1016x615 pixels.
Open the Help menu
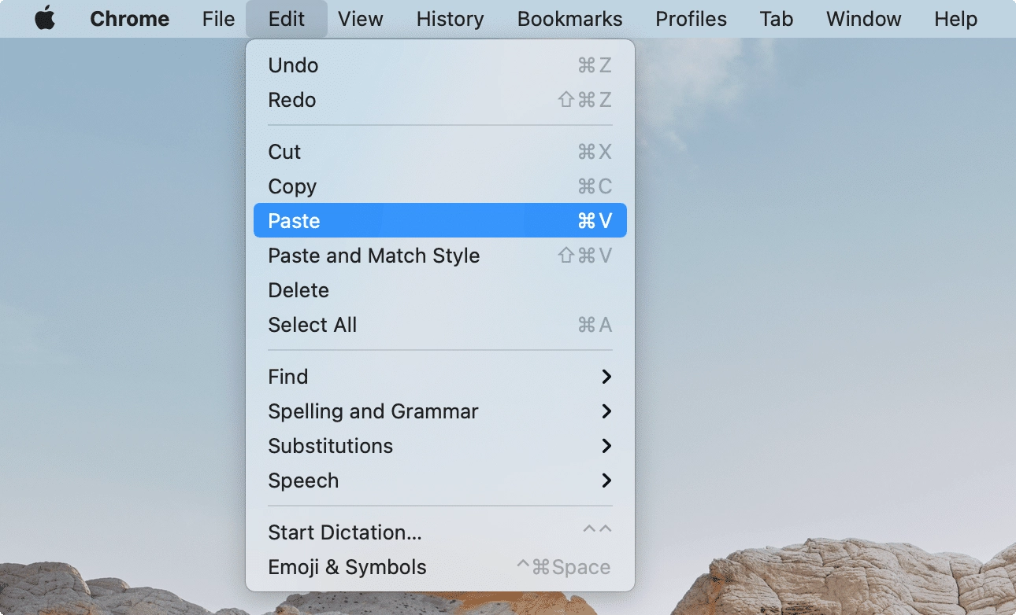955,19
